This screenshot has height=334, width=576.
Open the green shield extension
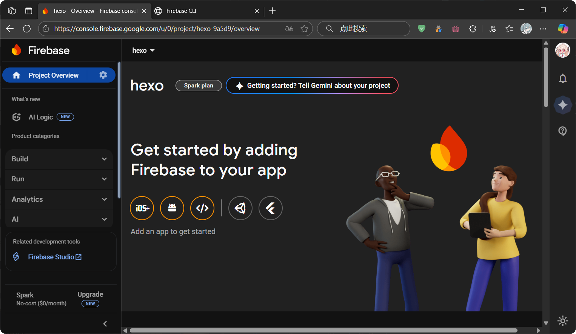point(422,29)
